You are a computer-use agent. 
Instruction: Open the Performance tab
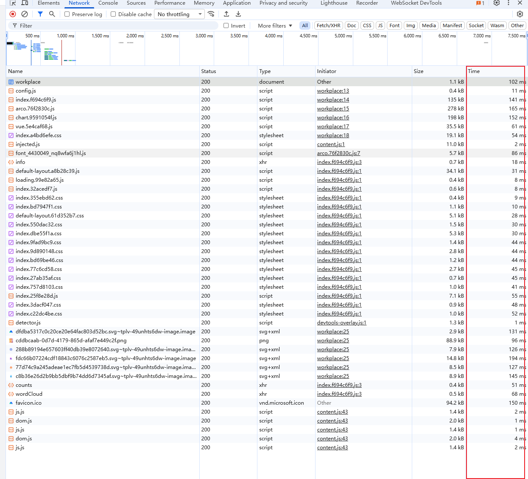tap(170, 3)
